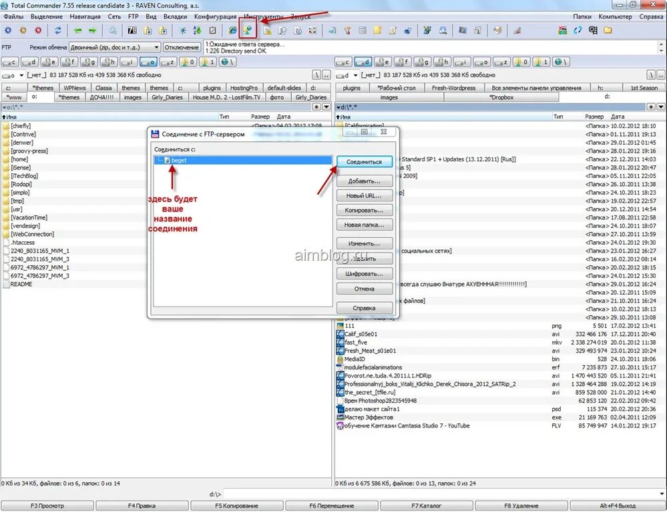Click the 7-Zip archive toolbar icon
Screen dimensions: 667x512
point(132,30)
